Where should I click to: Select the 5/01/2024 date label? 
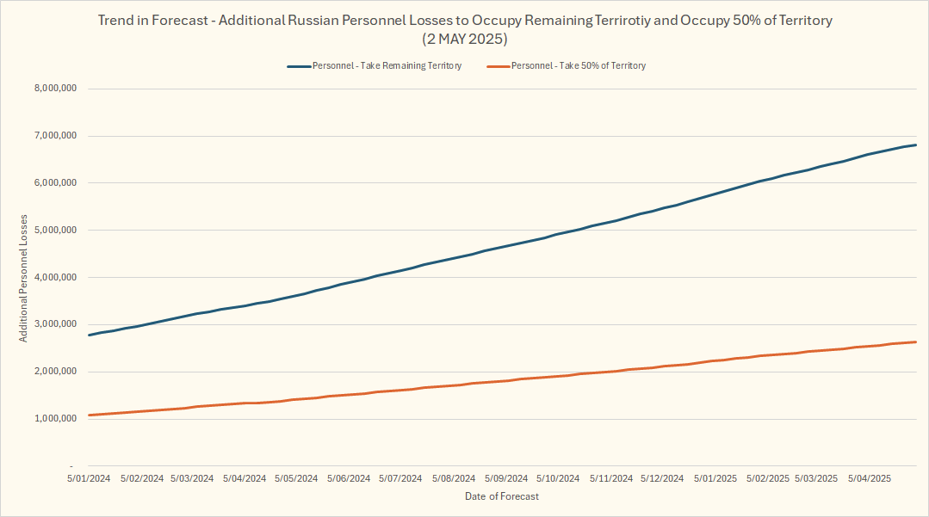(89, 478)
